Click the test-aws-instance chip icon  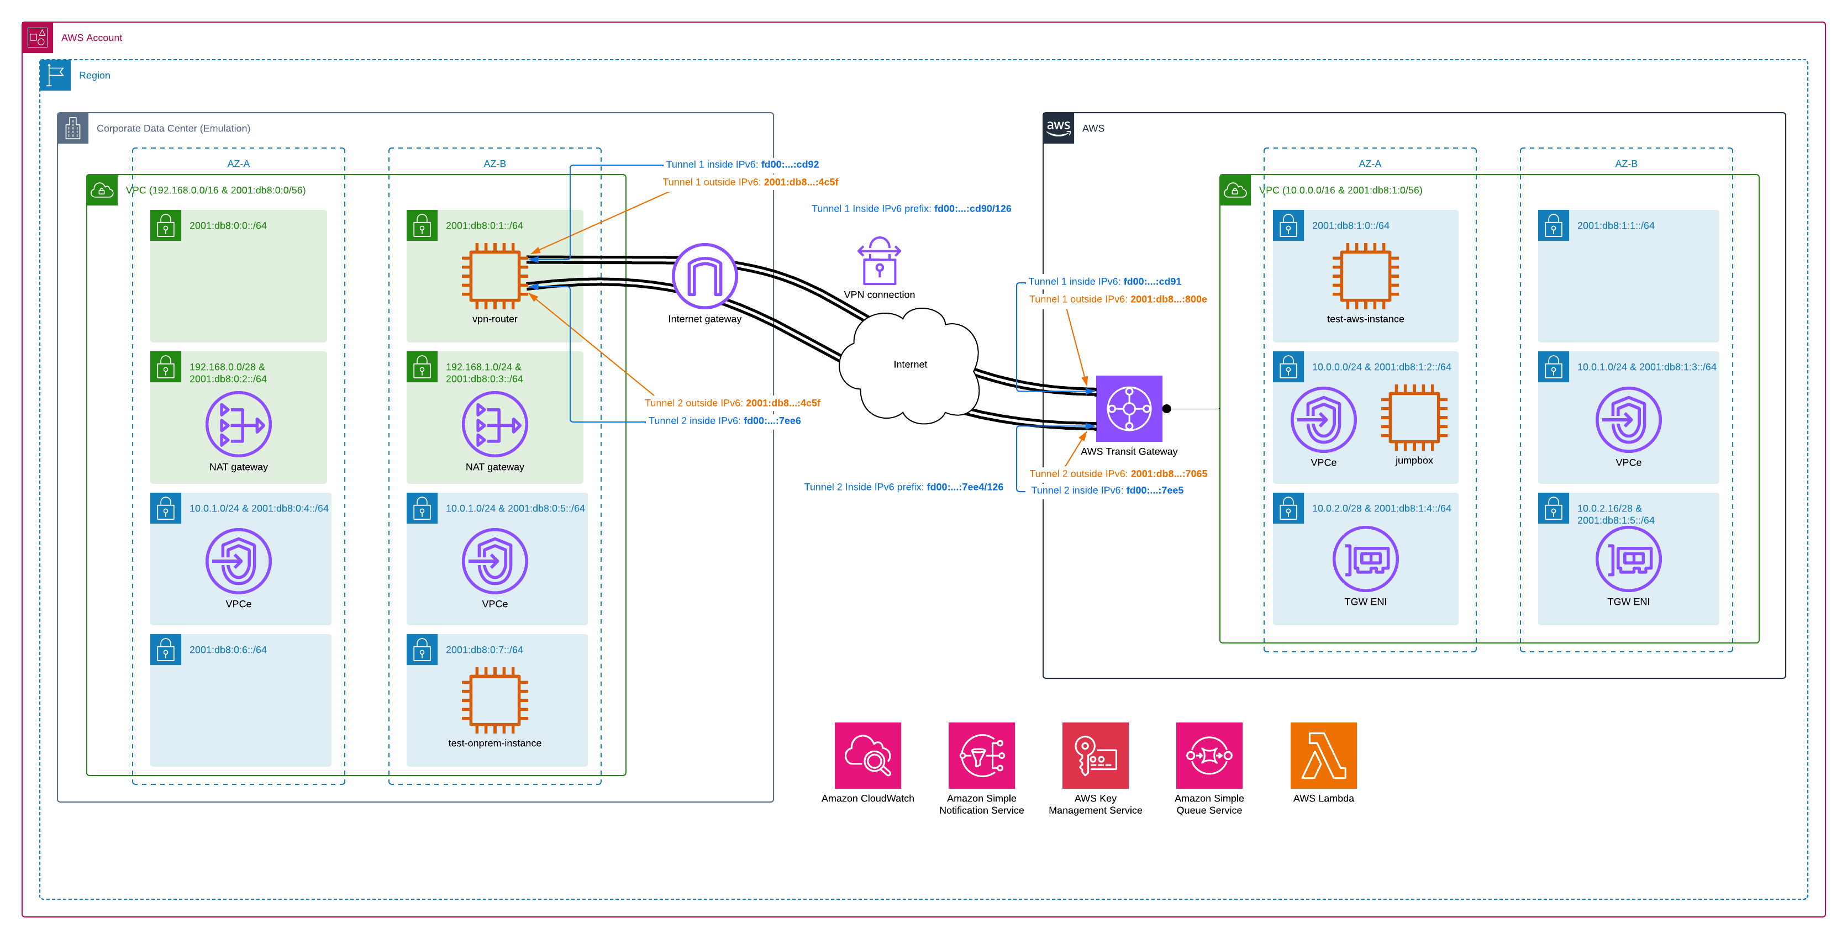tap(1365, 276)
